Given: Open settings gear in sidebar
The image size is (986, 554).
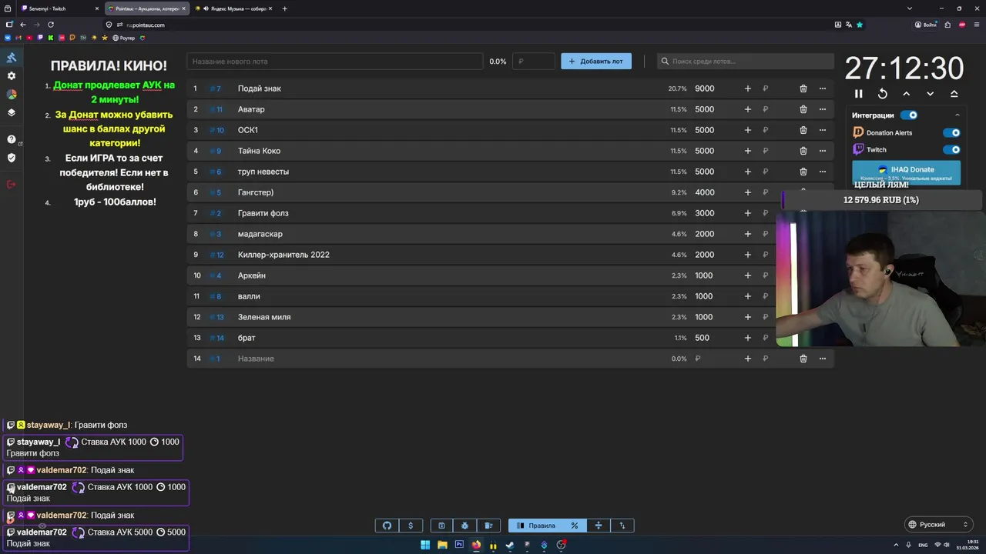Looking at the screenshot, I should coord(12,76).
